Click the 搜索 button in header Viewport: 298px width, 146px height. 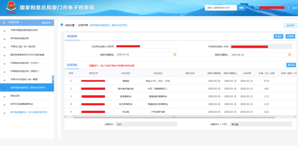tap(241, 8)
